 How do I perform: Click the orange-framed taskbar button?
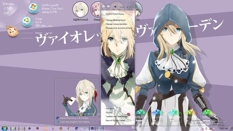click(x=21, y=128)
